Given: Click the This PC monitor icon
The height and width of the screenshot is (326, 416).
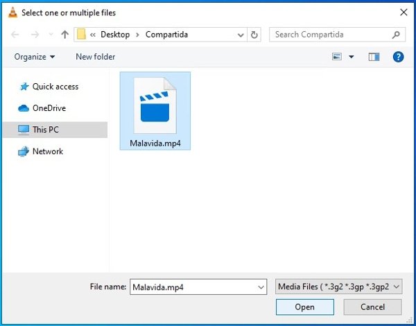Looking at the screenshot, I should 24,130.
